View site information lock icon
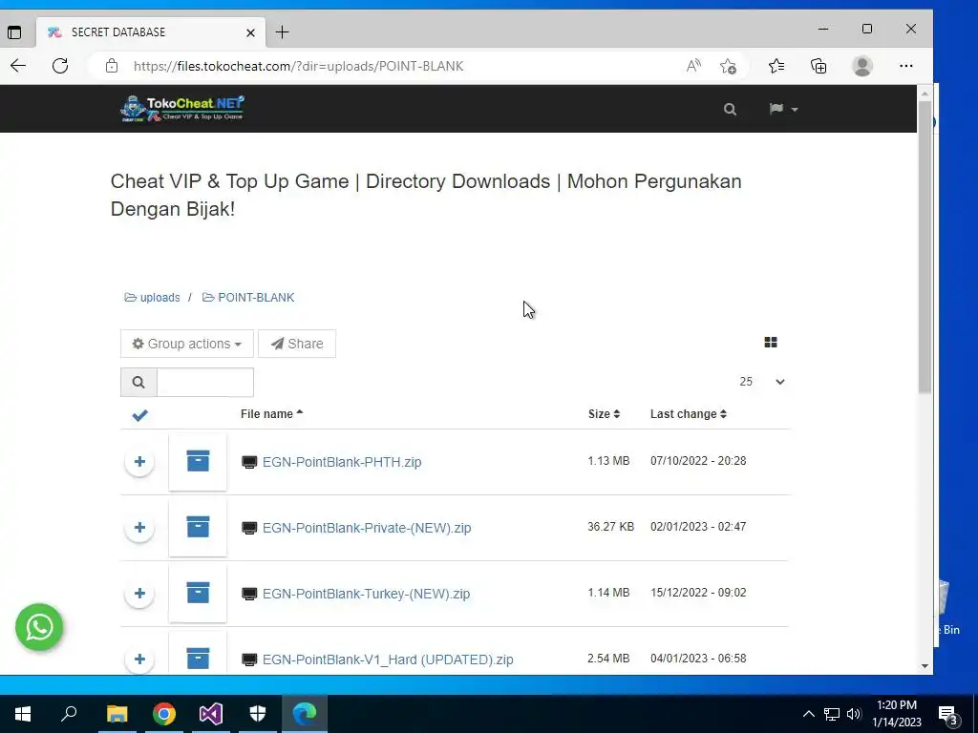 pos(112,66)
